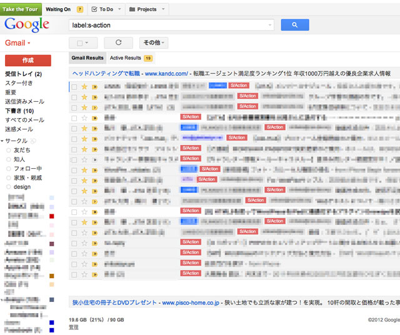Screen dimensions: 400x335
Task: Click the circle icon beside 知人
Action: (8, 159)
